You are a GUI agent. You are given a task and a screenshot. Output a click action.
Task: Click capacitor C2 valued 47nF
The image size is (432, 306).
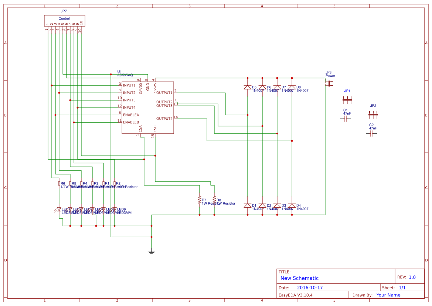click(371, 134)
